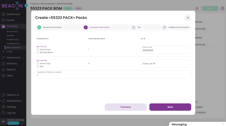The image size is (226, 126).
Task: Expand the Movements submenu arrow
Action: coord(24,58)
